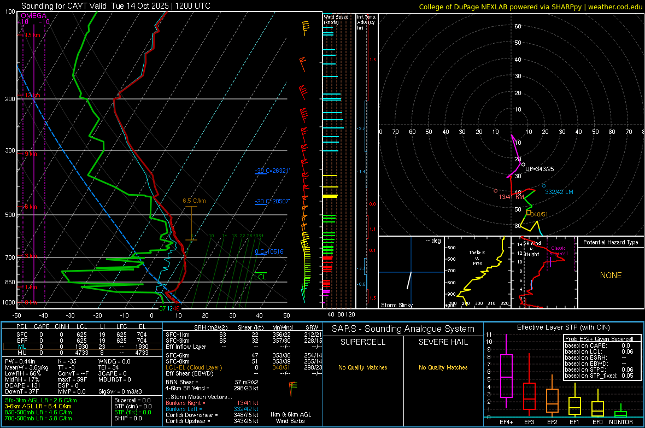Click the SFC-6km shear row
Screen dimensions: 645x428
[244, 355]
